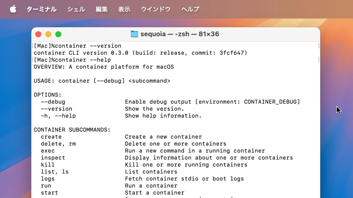This screenshot has height=198, width=353.
Task: Click the 'logs' subcommand entry
Action: (47, 178)
